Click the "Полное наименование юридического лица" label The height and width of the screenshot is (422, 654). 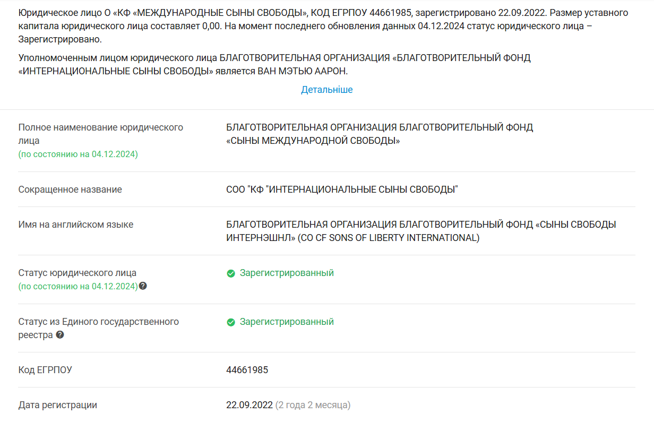pyautogui.click(x=100, y=134)
